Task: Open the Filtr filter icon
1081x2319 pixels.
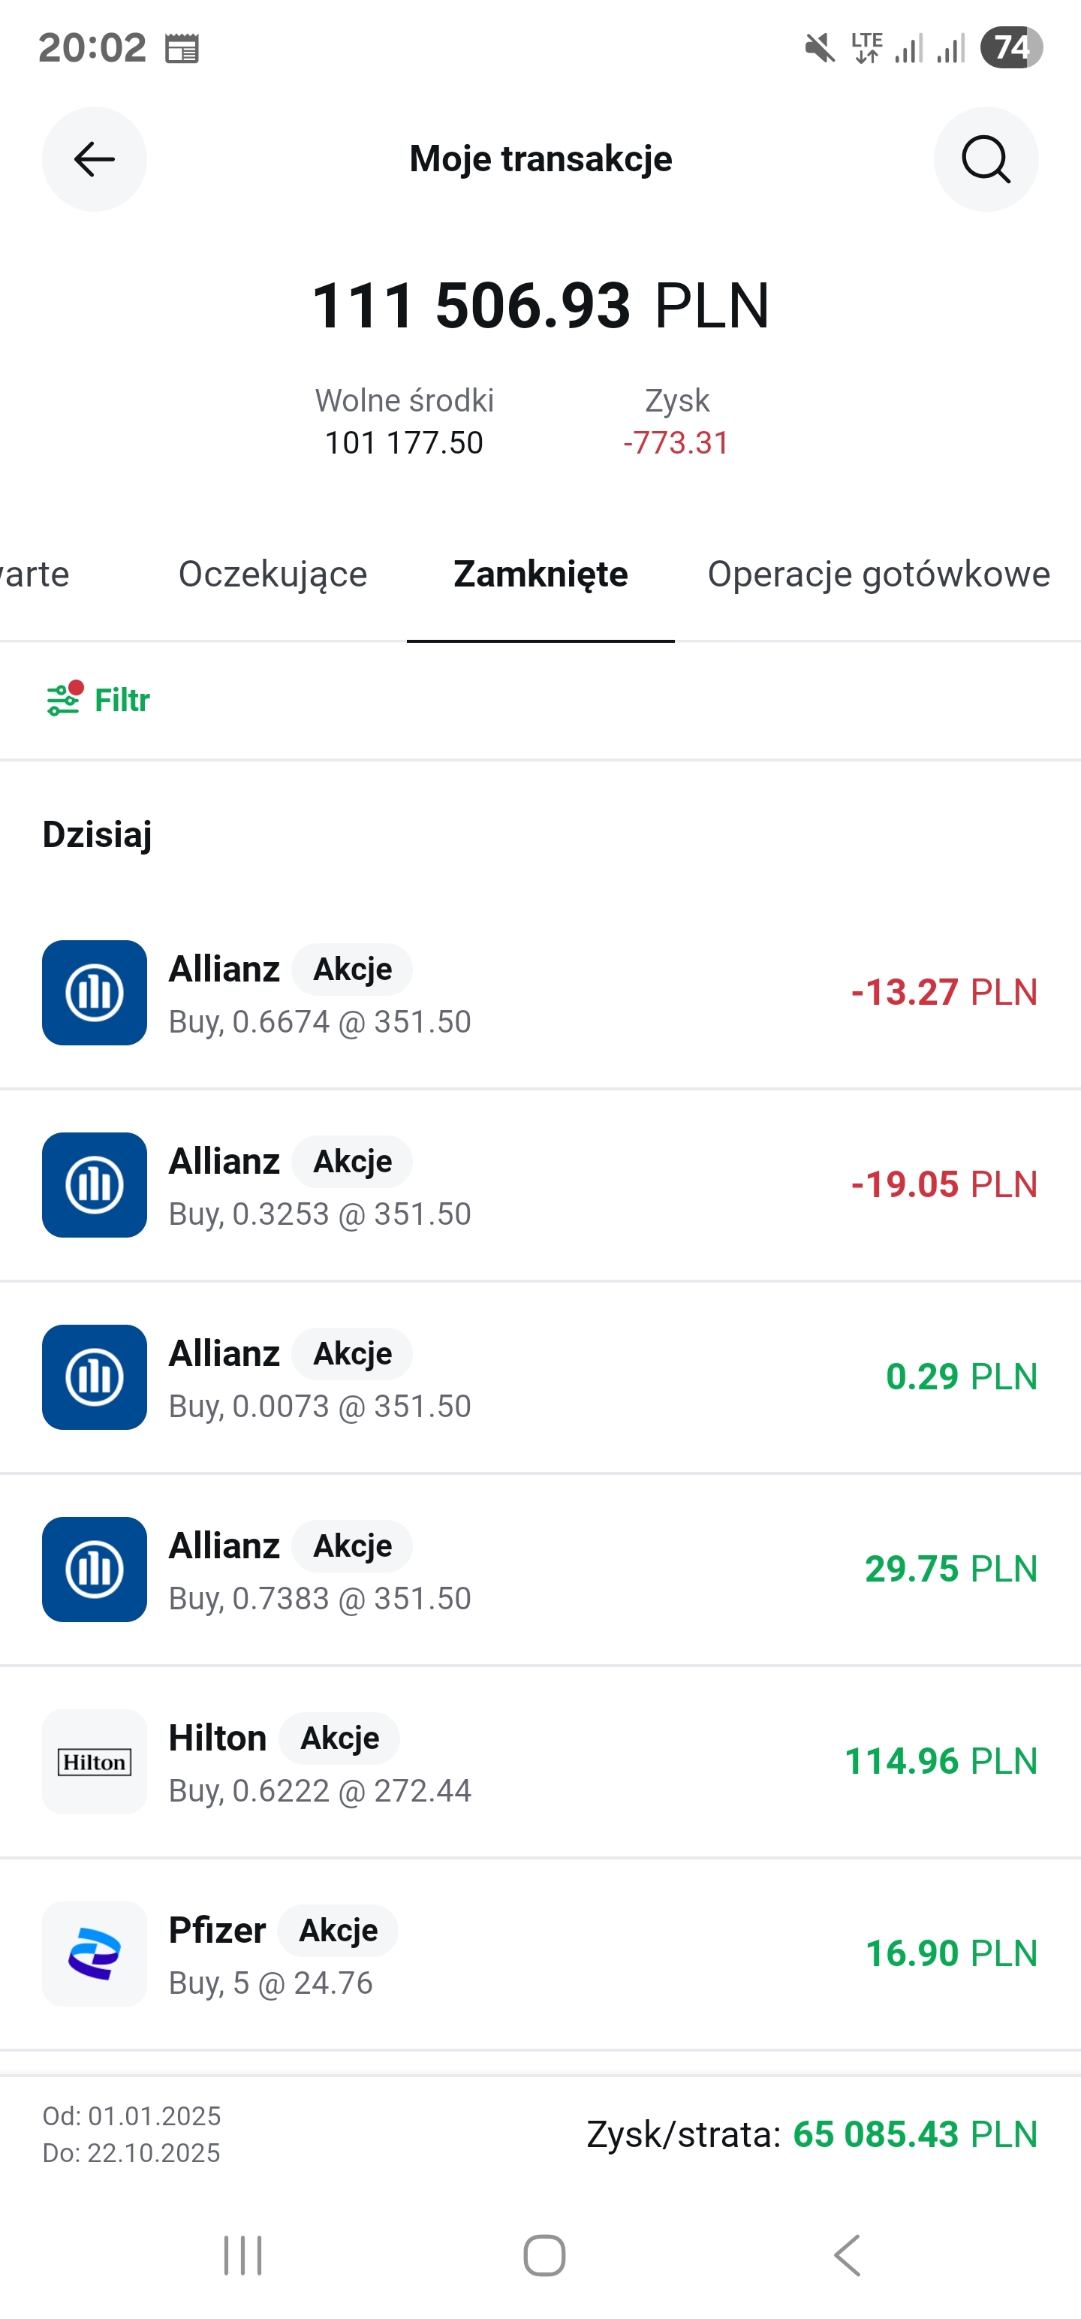Action: click(x=63, y=699)
